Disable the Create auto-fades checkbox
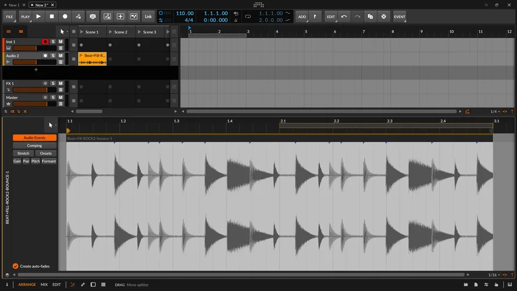517x291 pixels. (x=15, y=266)
